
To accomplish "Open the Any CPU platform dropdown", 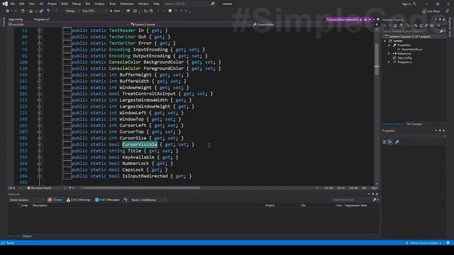I will (x=94, y=11).
